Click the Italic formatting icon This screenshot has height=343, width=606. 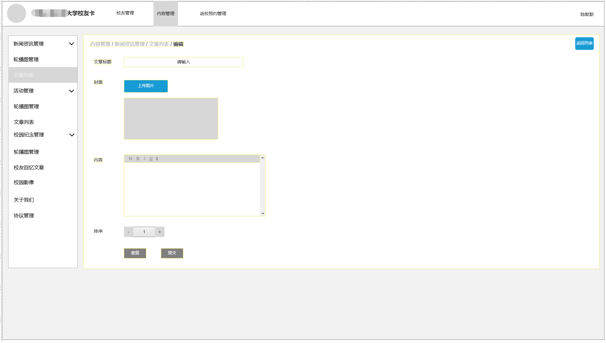coord(144,158)
